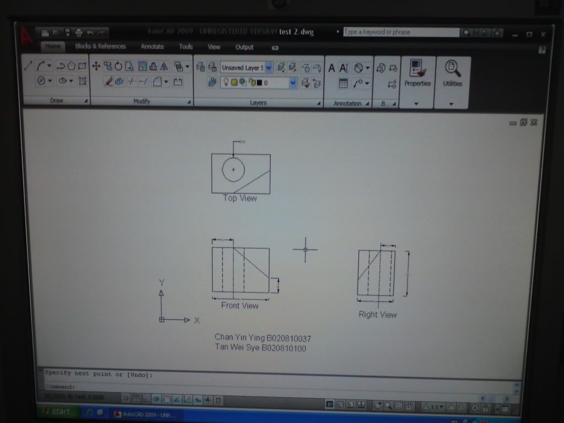
Task: Switch to the Annotate tab
Action: click(152, 47)
